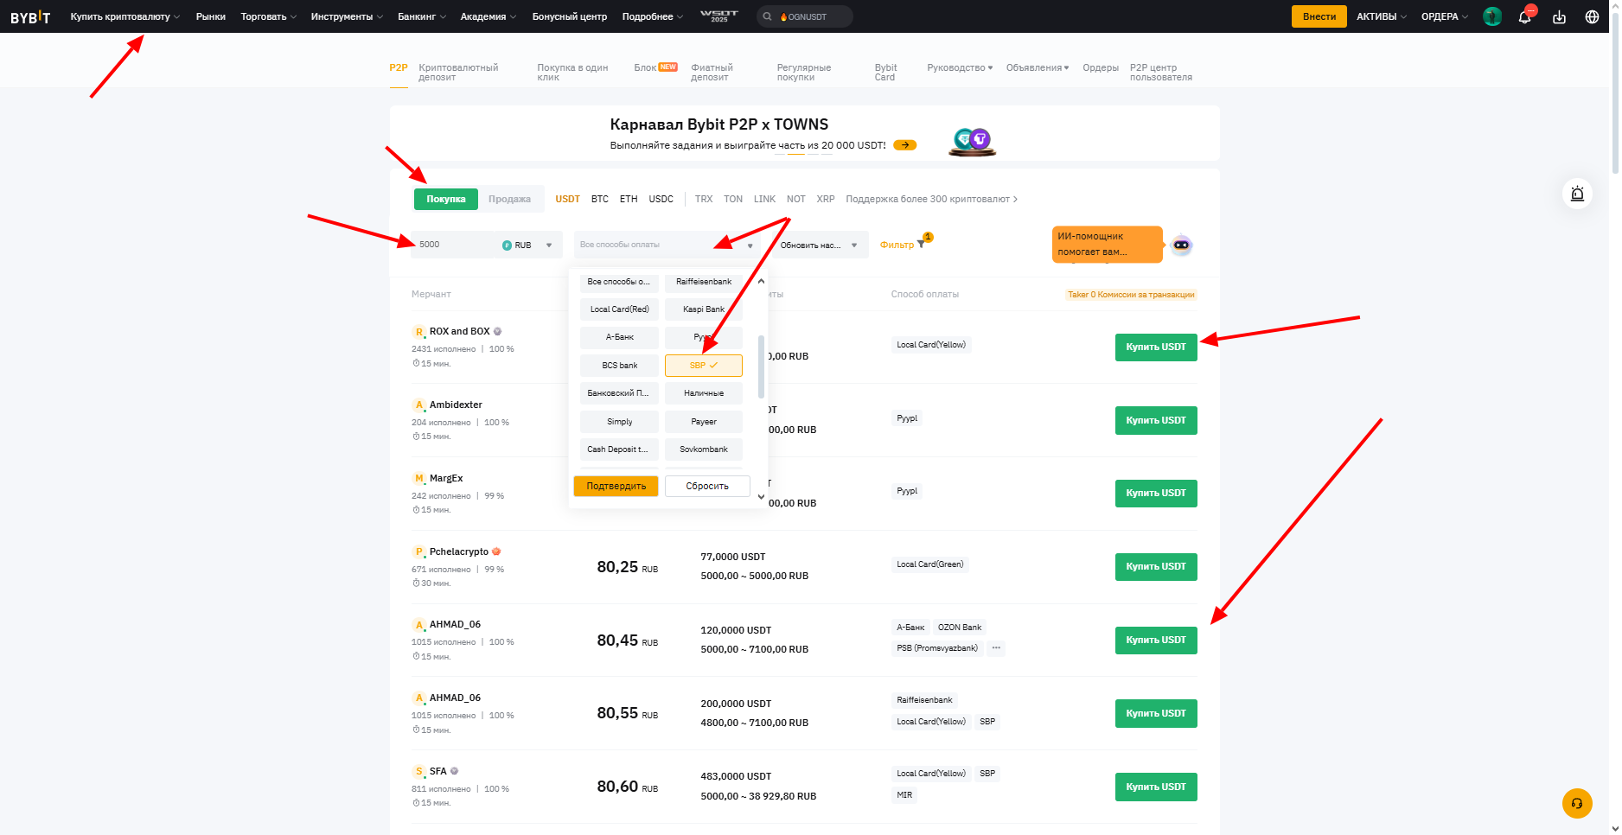This screenshot has height=835, width=1622.
Task: Click the user avatar icon
Action: tap(1492, 16)
